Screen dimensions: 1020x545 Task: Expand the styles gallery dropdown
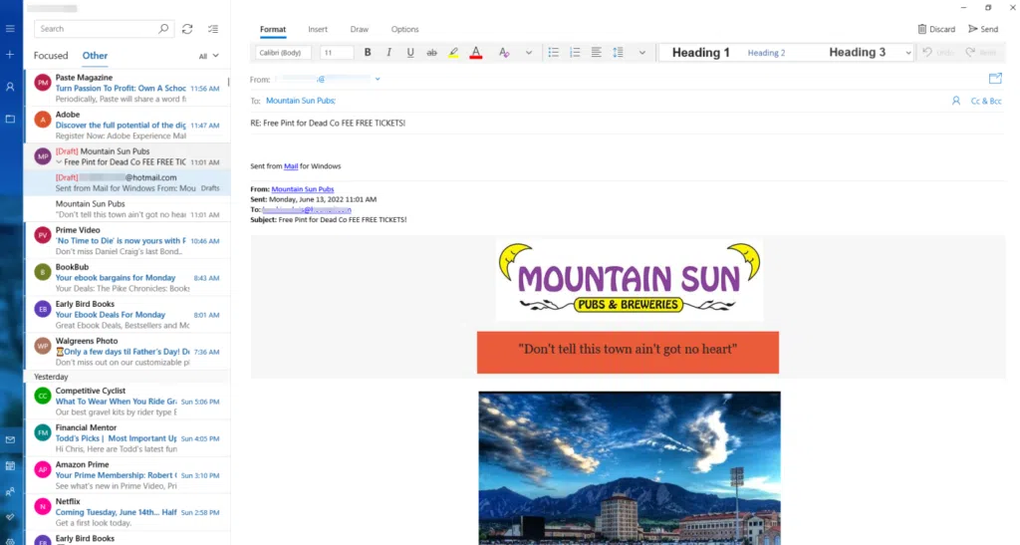[x=908, y=53]
